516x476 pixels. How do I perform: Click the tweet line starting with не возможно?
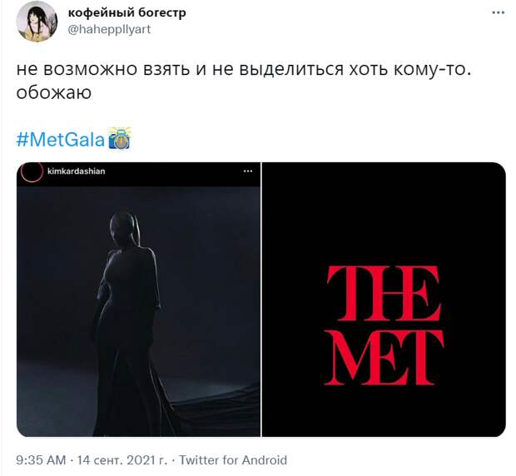(244, 69)
